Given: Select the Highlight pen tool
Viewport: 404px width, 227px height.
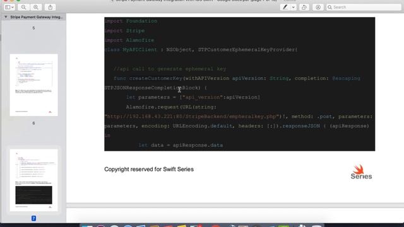Looking at the screenshot, I should (285, 7).
